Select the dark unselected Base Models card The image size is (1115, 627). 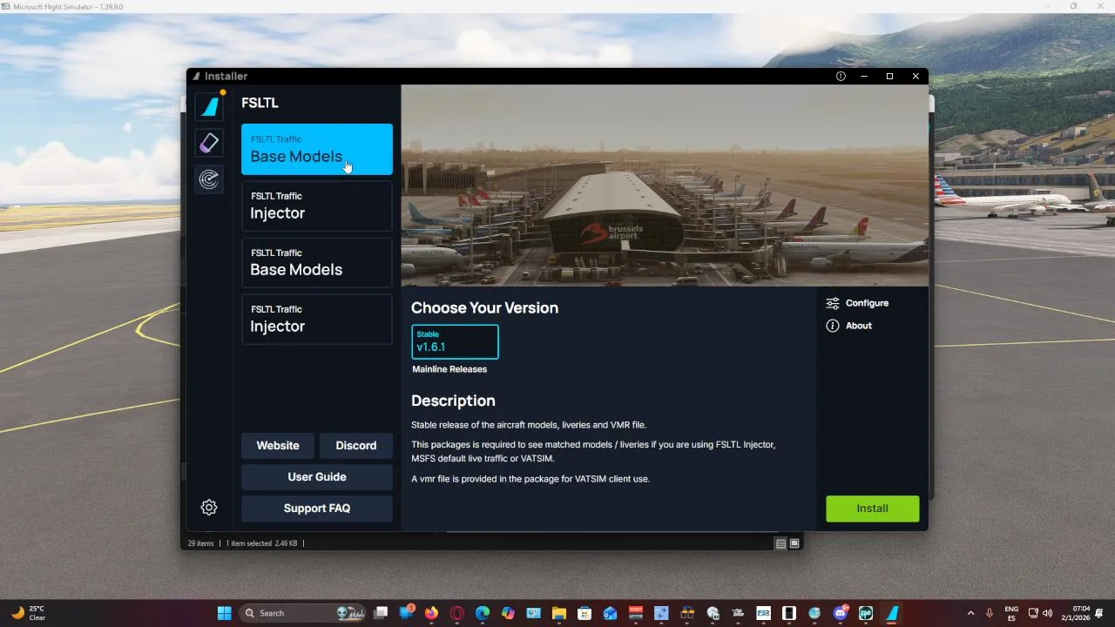coord(317,262)
